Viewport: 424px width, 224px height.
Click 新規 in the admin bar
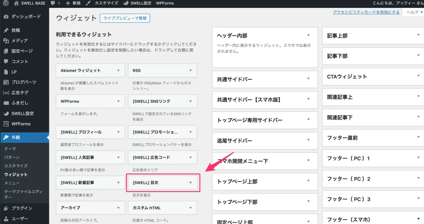pos(77,3)
